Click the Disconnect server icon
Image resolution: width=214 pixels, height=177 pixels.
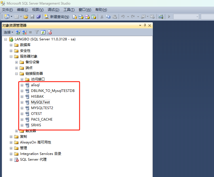24,32
